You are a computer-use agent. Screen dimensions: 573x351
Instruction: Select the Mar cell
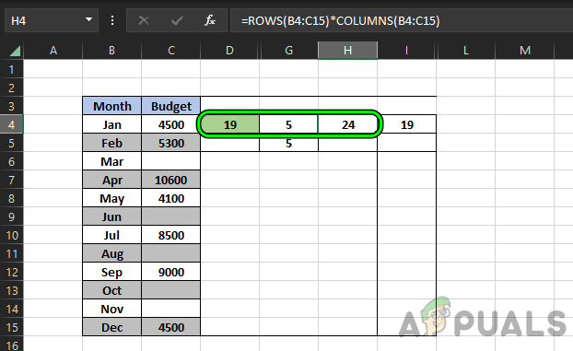[111, 161]
